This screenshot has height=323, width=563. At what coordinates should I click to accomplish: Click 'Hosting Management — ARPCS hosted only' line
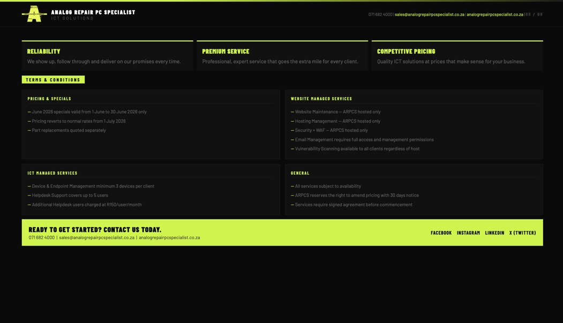[x=336, y=121]
